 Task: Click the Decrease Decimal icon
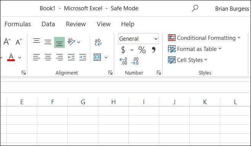pos(135,61)
